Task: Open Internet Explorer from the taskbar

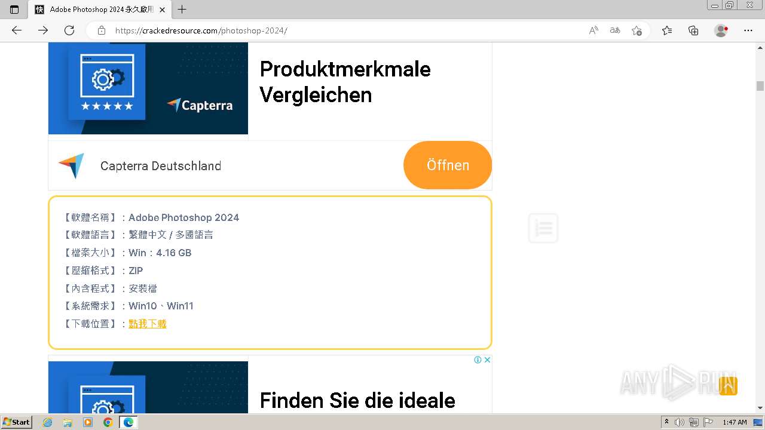Action: [48, 422]
